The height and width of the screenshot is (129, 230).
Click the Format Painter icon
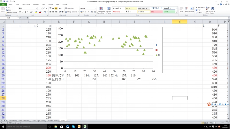pos(12,12)
